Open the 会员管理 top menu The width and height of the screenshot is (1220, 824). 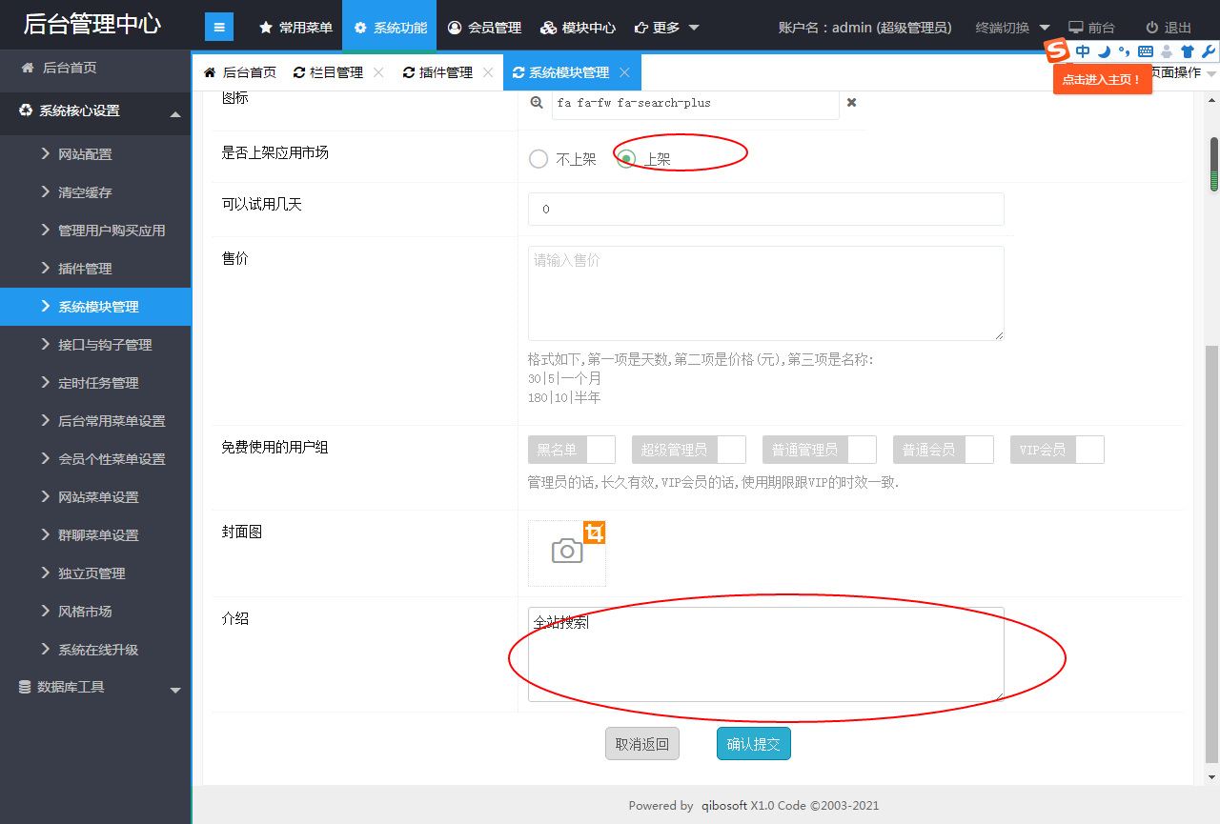[x=484, y=28]
